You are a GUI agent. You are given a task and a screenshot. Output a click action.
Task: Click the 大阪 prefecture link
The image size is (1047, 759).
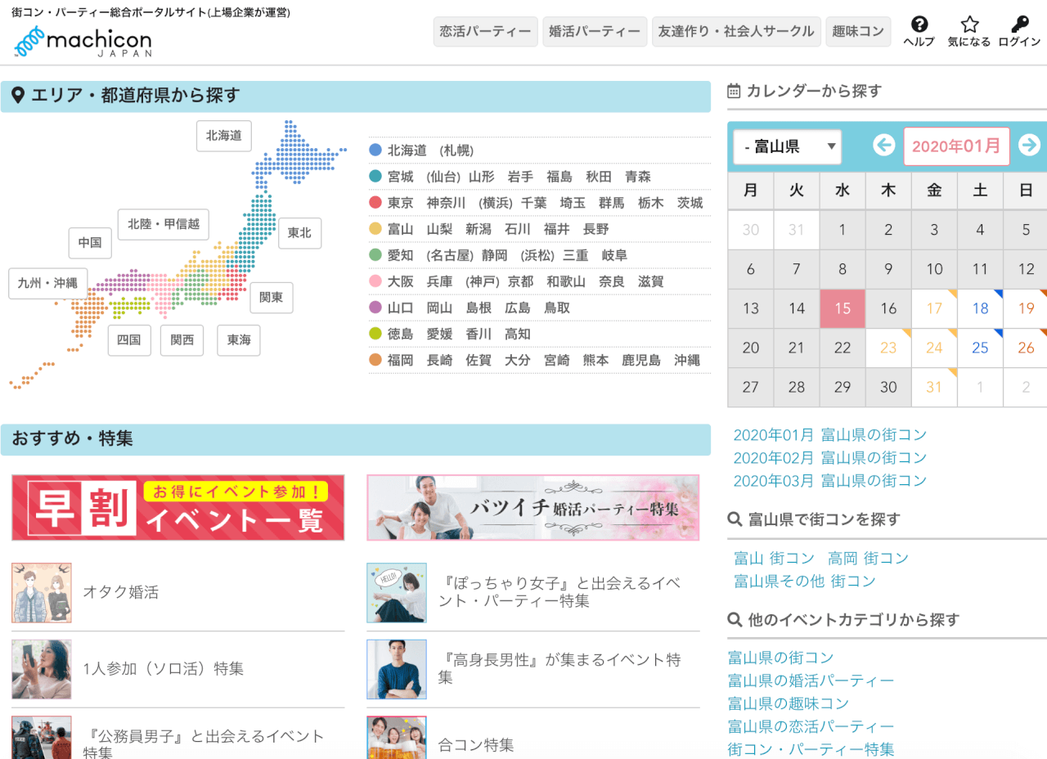point(401,281)
